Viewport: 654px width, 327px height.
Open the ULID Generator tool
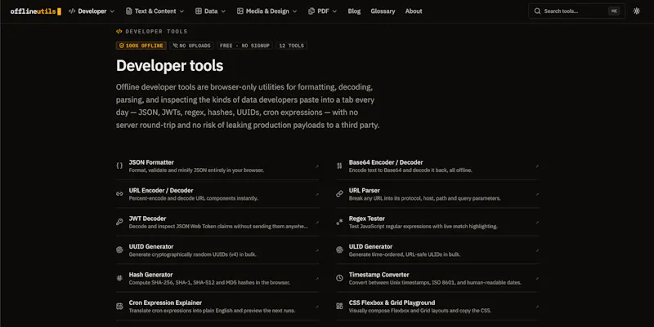[437, 250]
